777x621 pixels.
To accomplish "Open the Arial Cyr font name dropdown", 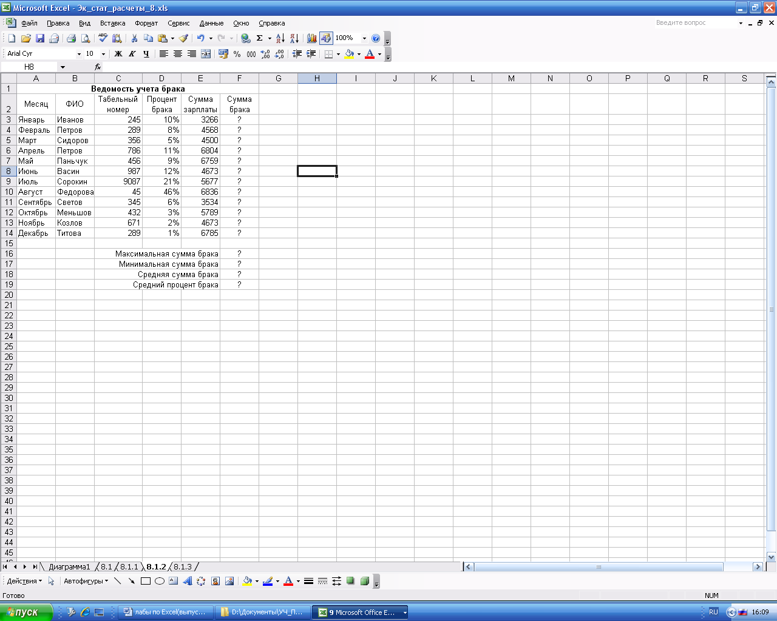I will pos(79,54).
